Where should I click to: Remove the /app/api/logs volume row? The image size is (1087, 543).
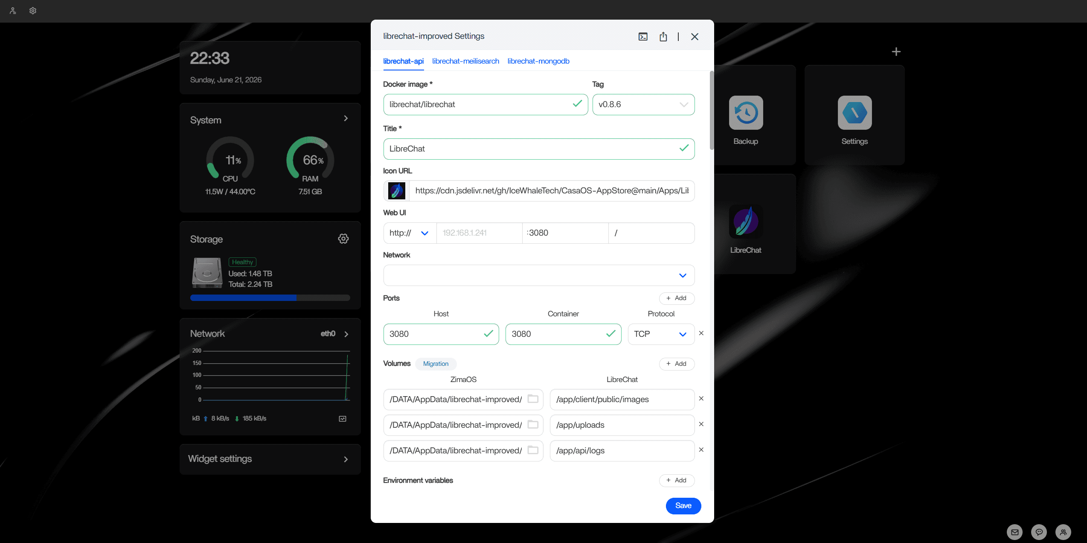click(x=701, y=450)
